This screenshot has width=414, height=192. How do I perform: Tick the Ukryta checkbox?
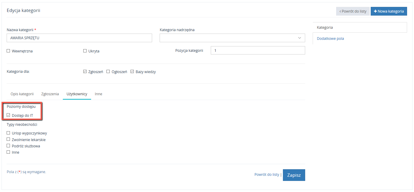[85, 51]
